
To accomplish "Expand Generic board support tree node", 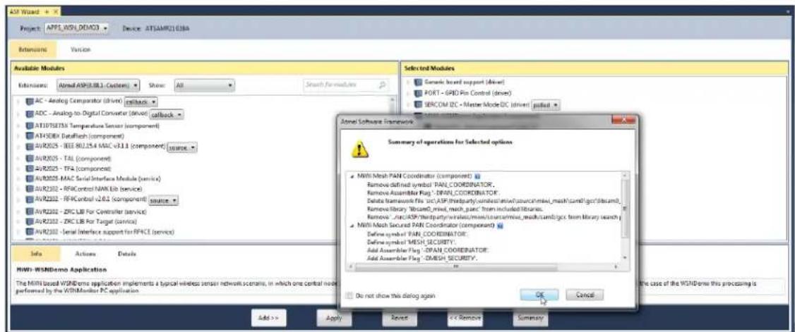I will [x=407, y=82].
